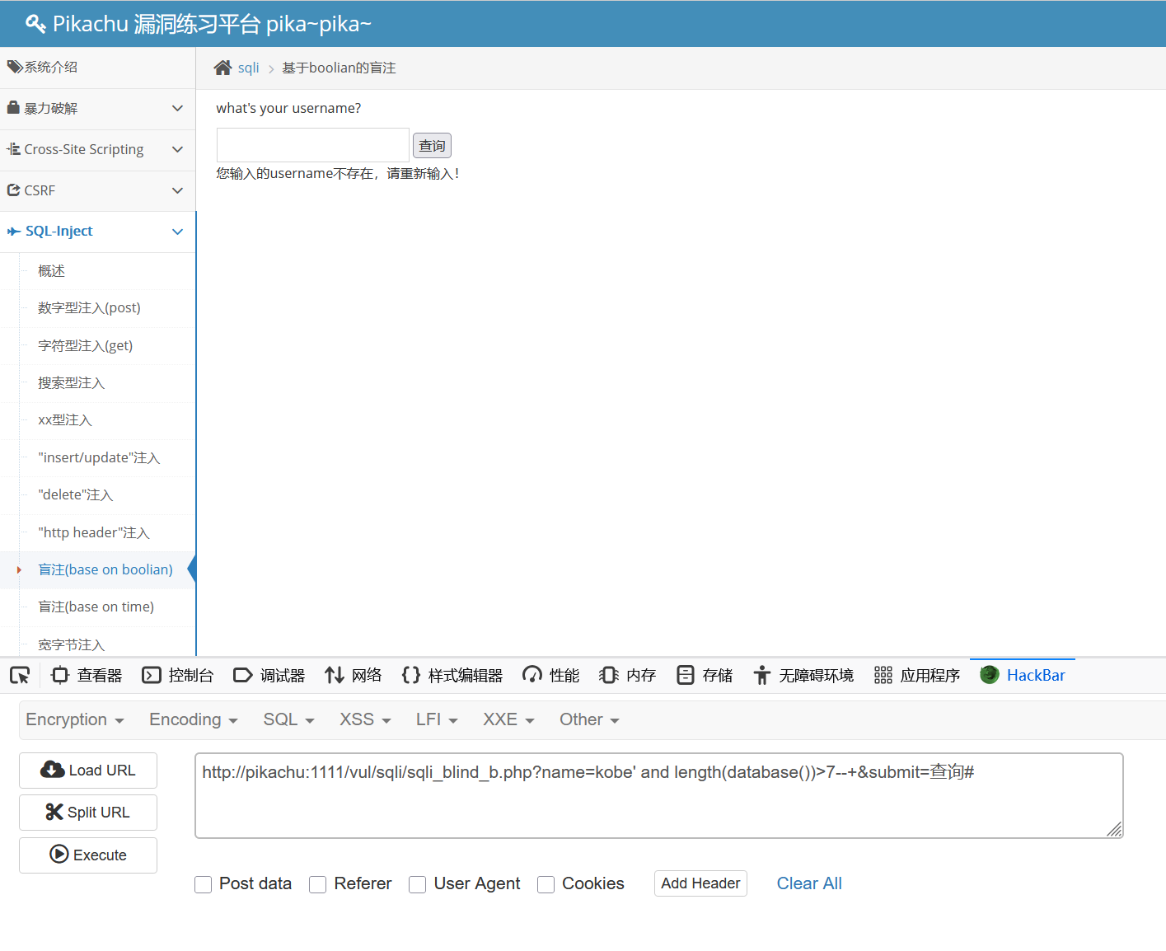Click the Debugger (调试器) icon
The height and width of the screenshot is (951, 1166).
click(243, 676)
